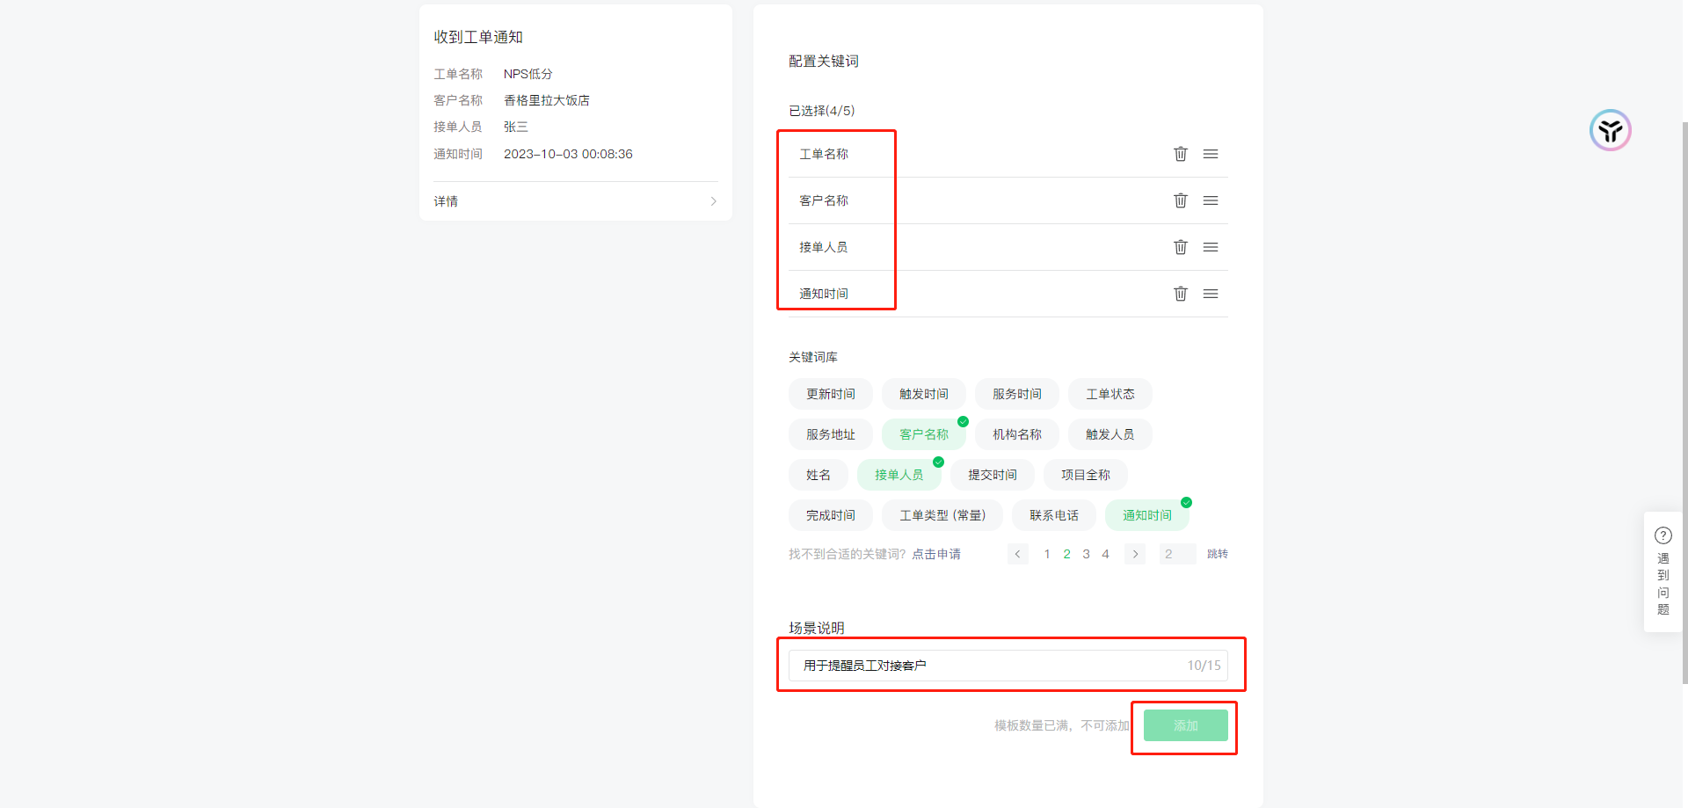This screenshot has height=808, width=1688.
Task: Go to keyword page 4
Action: (1105, 554)
